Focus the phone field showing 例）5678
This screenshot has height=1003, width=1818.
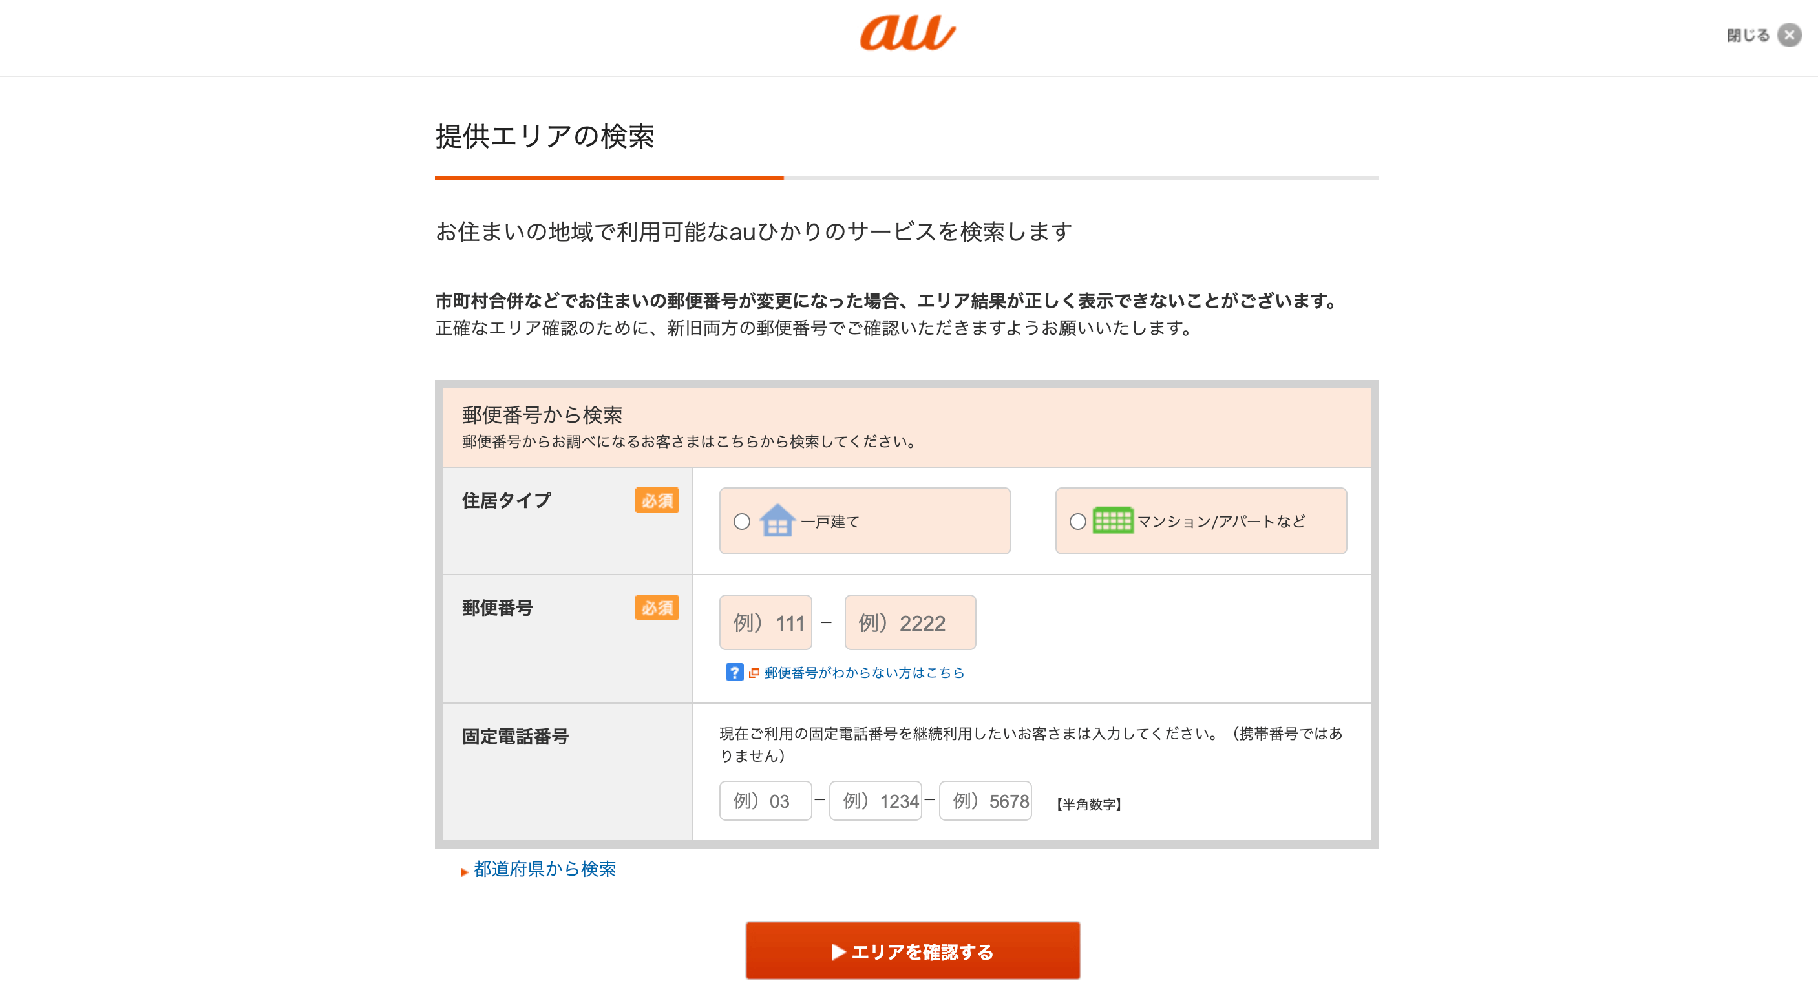point(986,801)
